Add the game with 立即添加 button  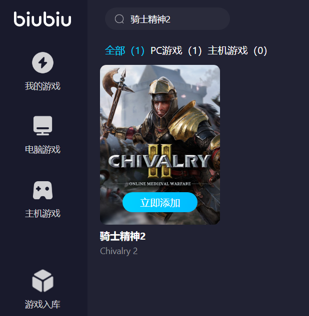coord(160,202)
